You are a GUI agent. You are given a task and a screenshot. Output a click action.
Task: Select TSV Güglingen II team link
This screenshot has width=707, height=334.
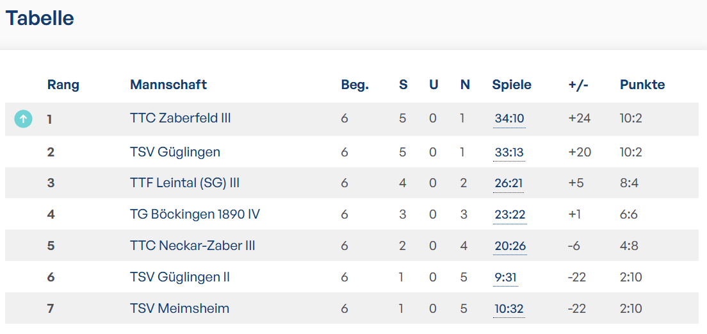[x=180, y=277]
